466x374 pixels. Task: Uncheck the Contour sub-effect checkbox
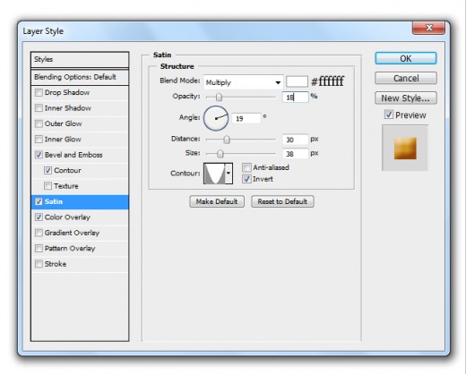(x=47, y=170)
